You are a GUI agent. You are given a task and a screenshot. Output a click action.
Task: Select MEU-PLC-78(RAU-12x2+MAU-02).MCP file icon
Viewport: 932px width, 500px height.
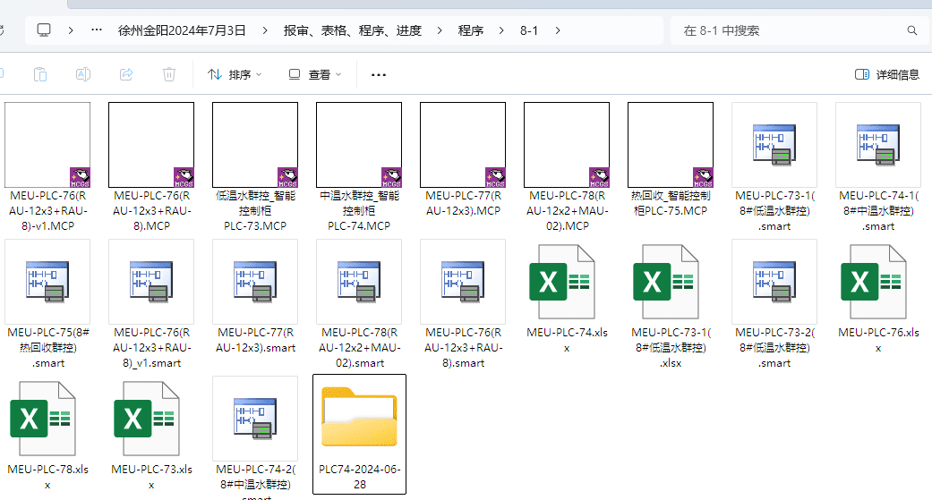(x=567, y=145)
